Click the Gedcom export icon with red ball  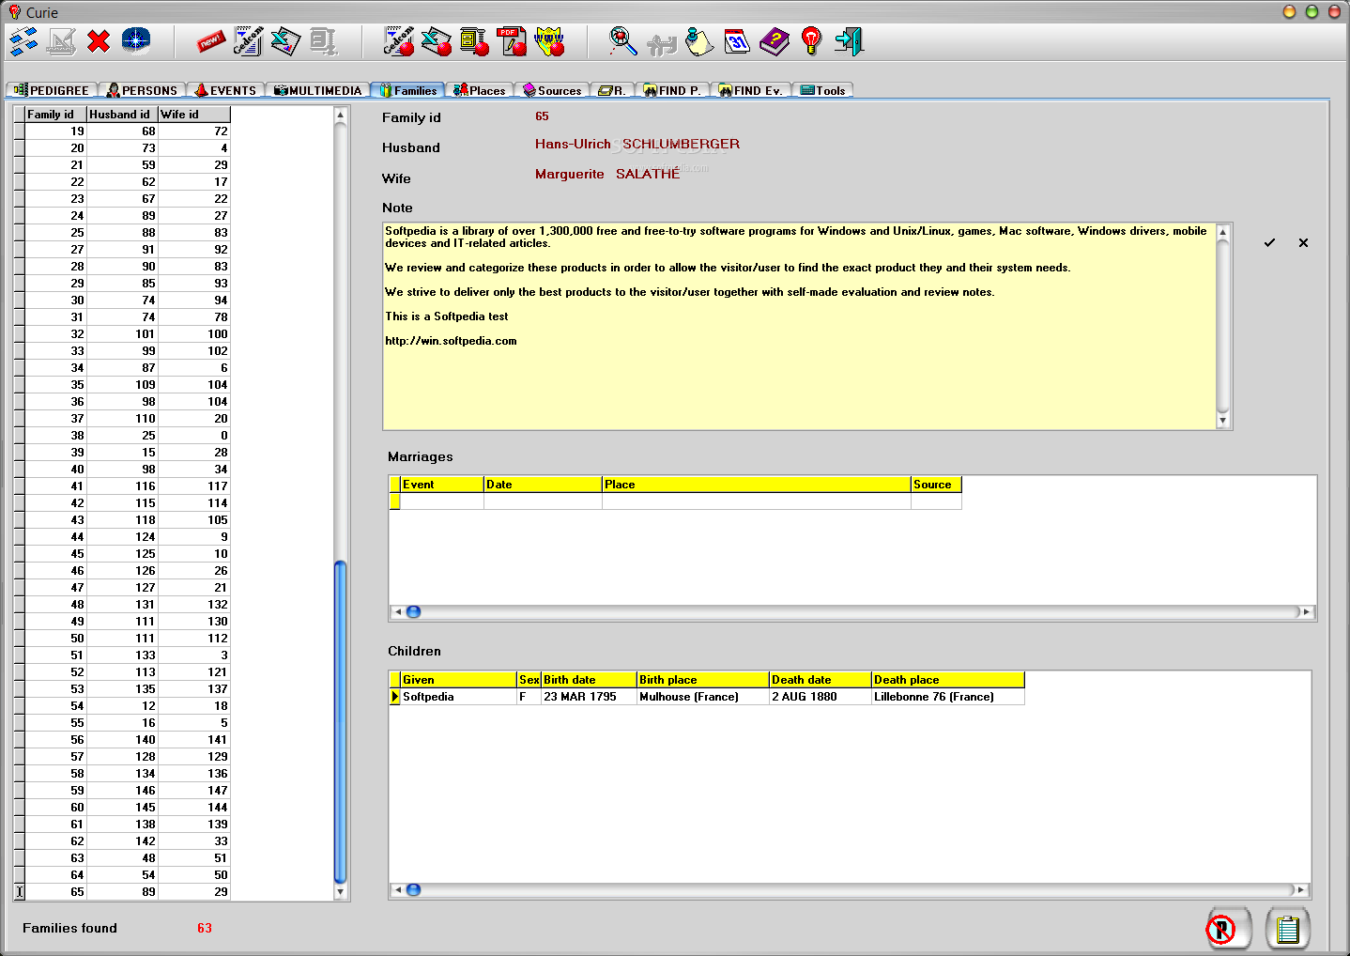[x=399, y=41]
